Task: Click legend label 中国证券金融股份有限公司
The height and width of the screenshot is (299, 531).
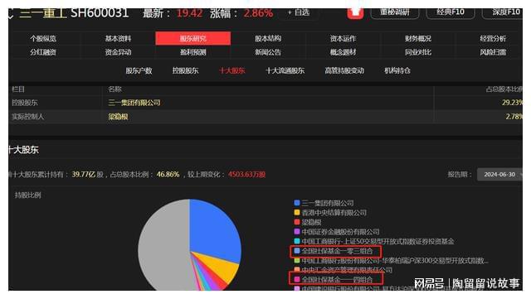Action: [340, 232]
